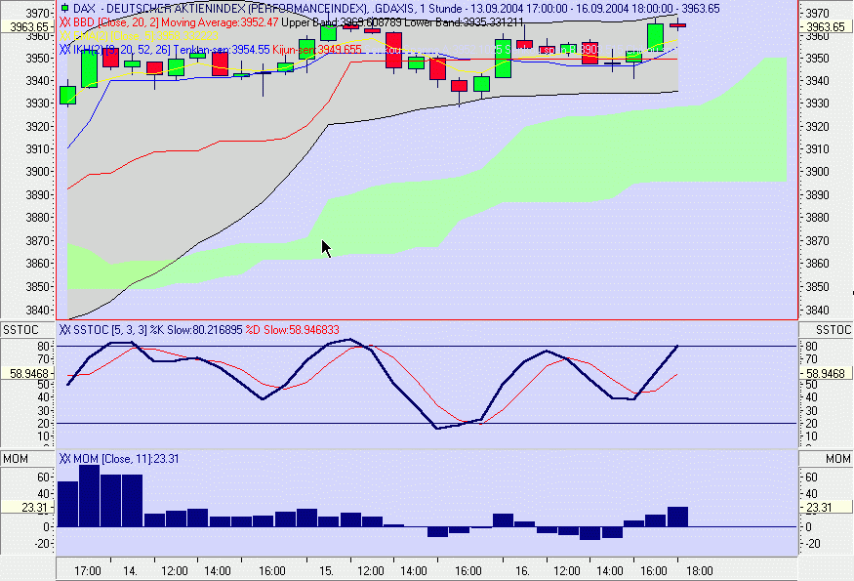This screenshot has width=854, height=581.
Task: Click the MOM panel label on the left
Action: click(x=16, y=459)
